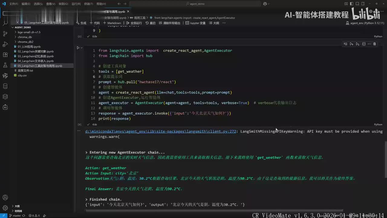Open the 运行(R) menu
The height and width of the screenshot is (218, 387).
point(76,4)
